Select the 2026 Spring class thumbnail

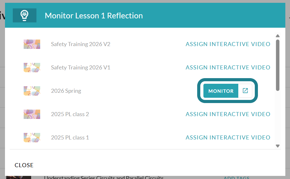point(32,91)
